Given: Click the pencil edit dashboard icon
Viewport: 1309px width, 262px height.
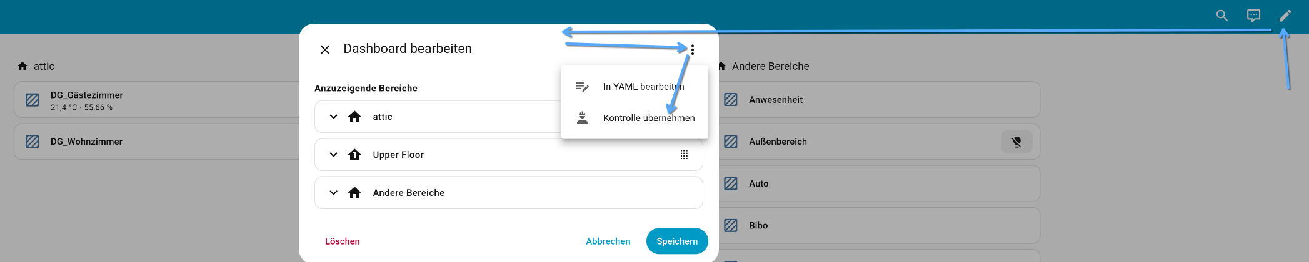Looking at the screenshot, I should (x=1285, y=16).
